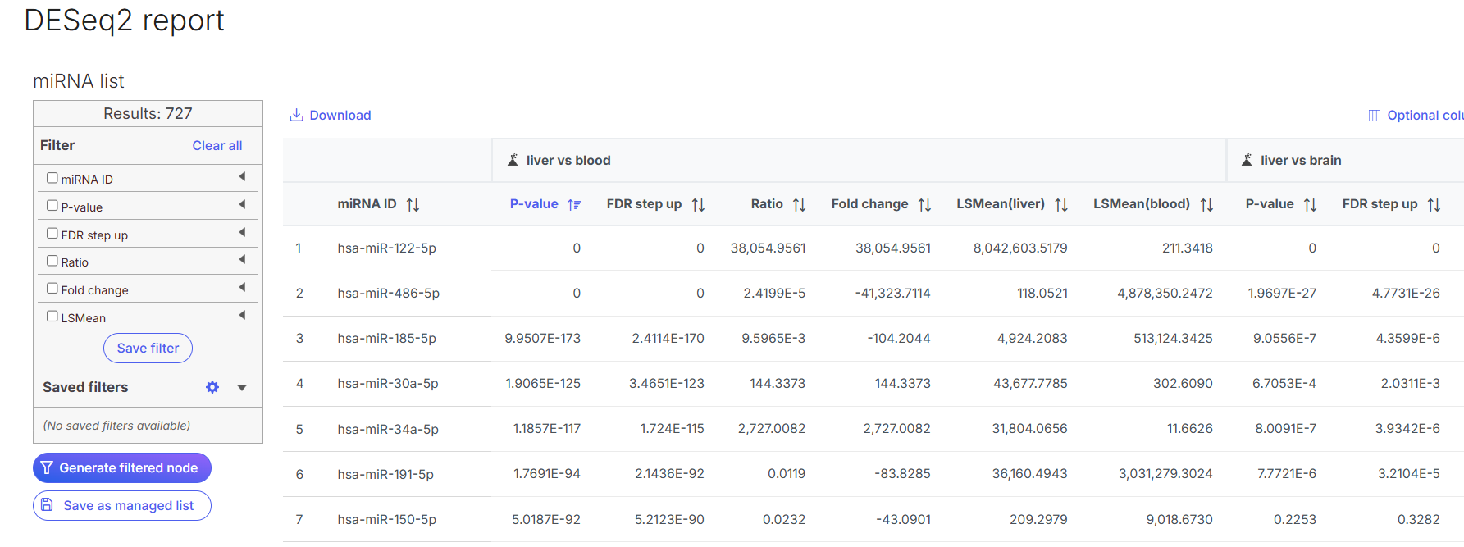This screenshot has width=1464, height=547.
Task: Click the liver vs brain column group header
Action: click(x=1300, y=161)
